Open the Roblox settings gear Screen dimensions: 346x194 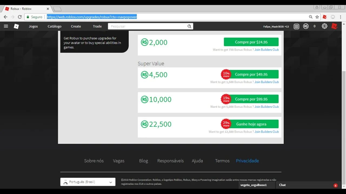click(324, 26)
